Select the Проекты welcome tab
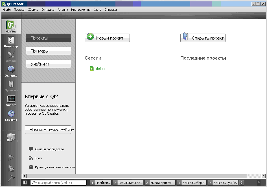267x187 pixels. pos(49,38)
